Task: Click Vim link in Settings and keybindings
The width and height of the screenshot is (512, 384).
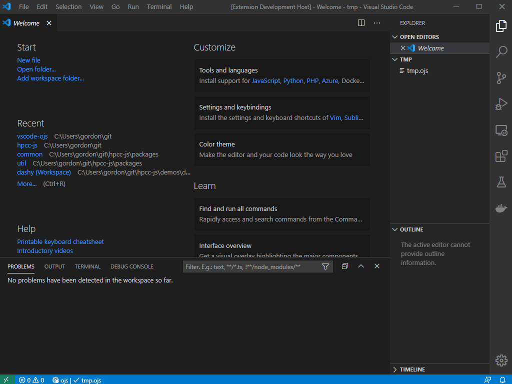Action: click(335, 118)
